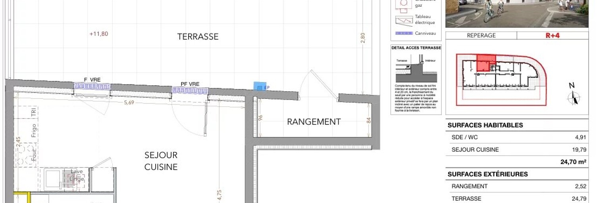Click the SDE / WC surface row
The image size is (597, 203).
(517, 138)
